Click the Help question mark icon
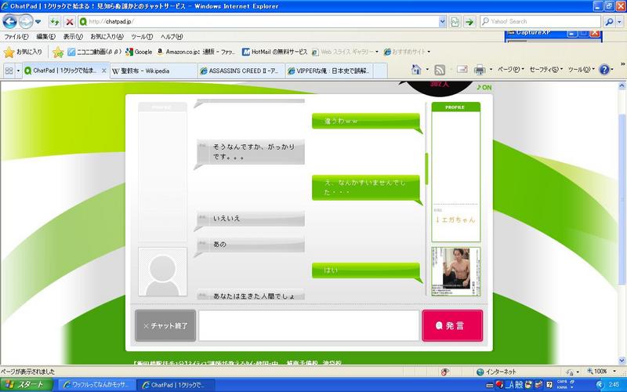The width and height of the screenshot is (627, 392). click(x=604, y=70)
